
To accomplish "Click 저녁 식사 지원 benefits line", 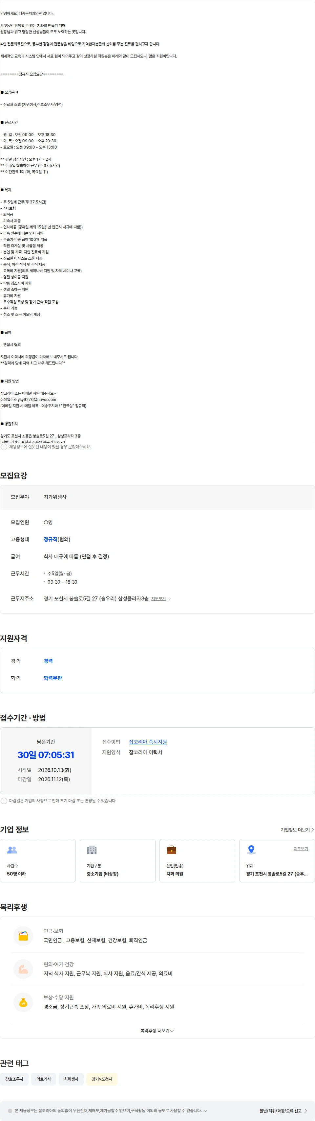I will tap(108, 973).
